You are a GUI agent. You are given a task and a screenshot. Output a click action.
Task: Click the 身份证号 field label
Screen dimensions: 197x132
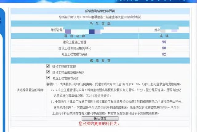coord(56,30)
